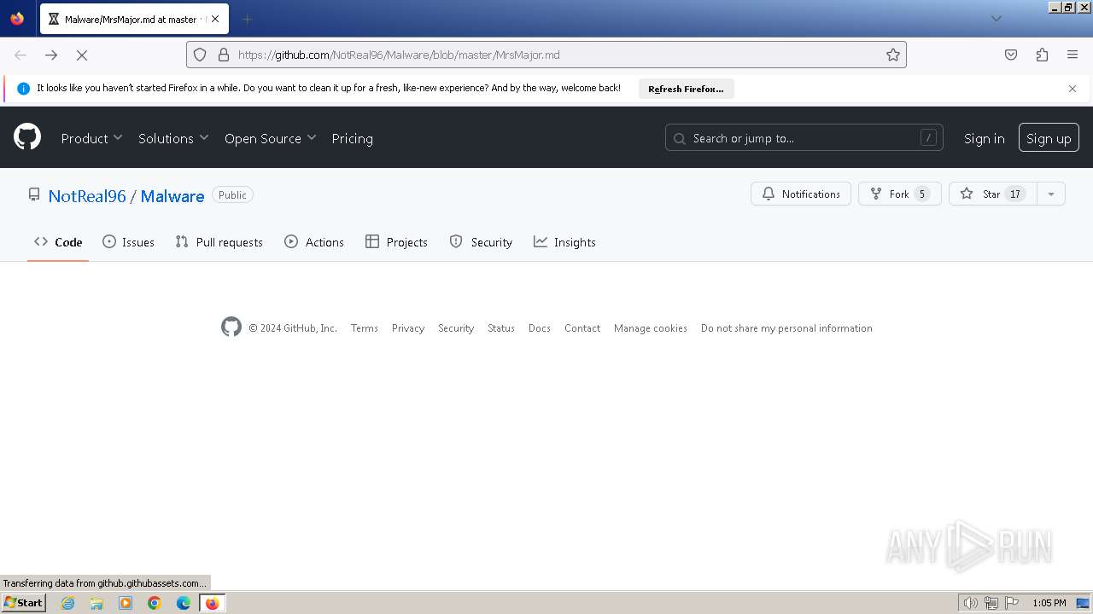Screen dimensions: 1093x614
Task: Open a new tab with plus icon
Action: click(248, 19)
